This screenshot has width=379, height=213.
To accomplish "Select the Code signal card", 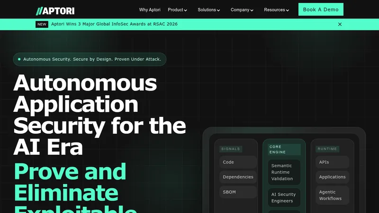I will (238, 162).
